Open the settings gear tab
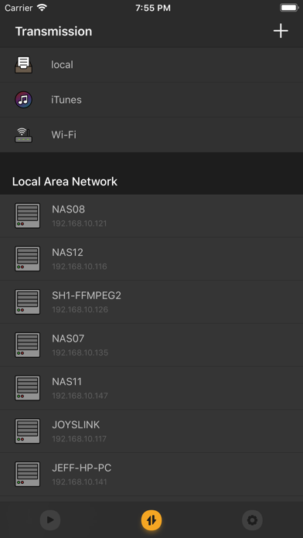 (252, 520)
